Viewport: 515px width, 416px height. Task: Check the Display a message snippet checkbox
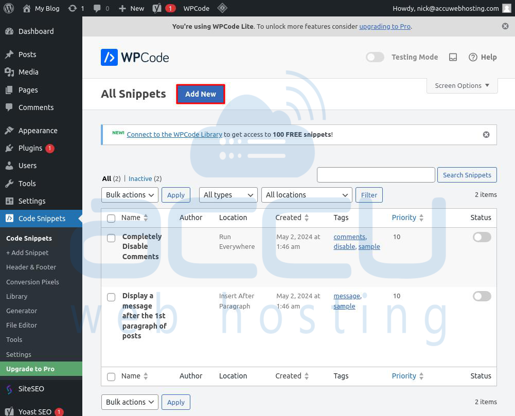(111, 297)
